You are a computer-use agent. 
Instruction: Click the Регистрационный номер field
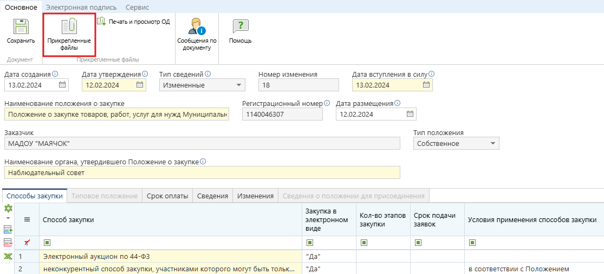(x=282, y=114)
